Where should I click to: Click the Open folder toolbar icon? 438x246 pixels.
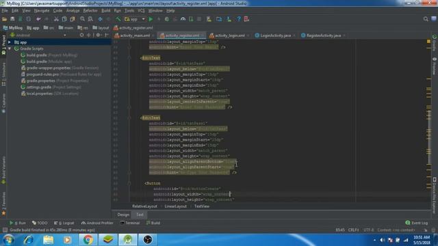click(x=5, y=19)
